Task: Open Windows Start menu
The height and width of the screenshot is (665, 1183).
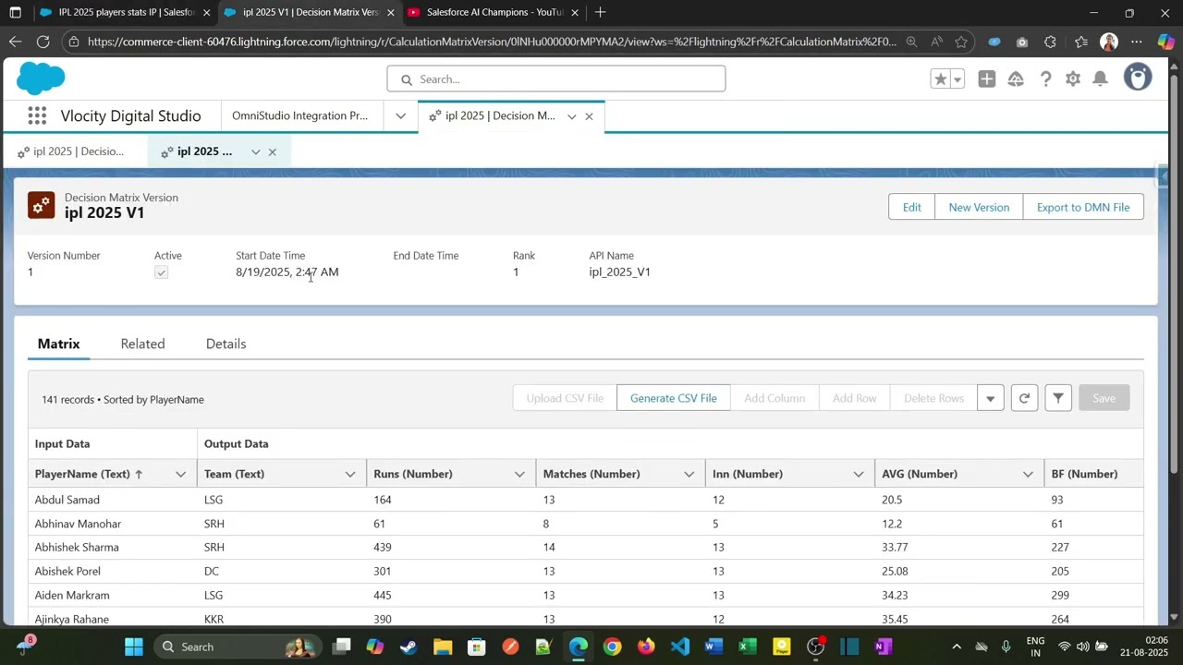Action: click(133, 647)
